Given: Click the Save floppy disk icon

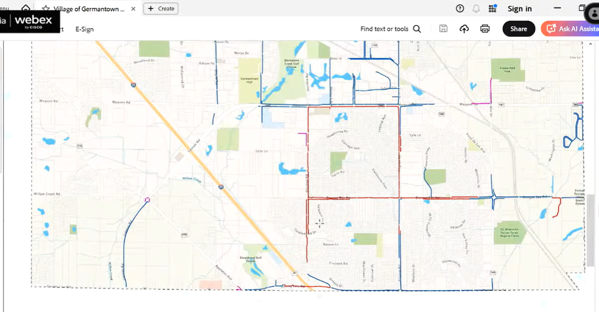Looking at the screenshot, I should [443, 29].
